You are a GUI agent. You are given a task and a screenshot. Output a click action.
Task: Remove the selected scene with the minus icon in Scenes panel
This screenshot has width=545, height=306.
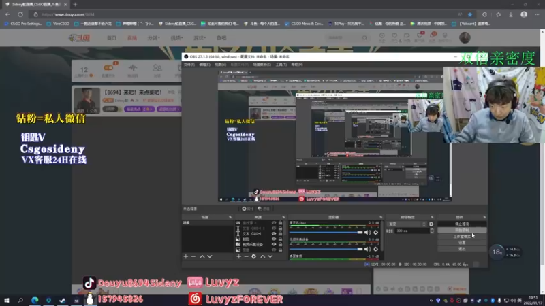click(x=193, y=256)
